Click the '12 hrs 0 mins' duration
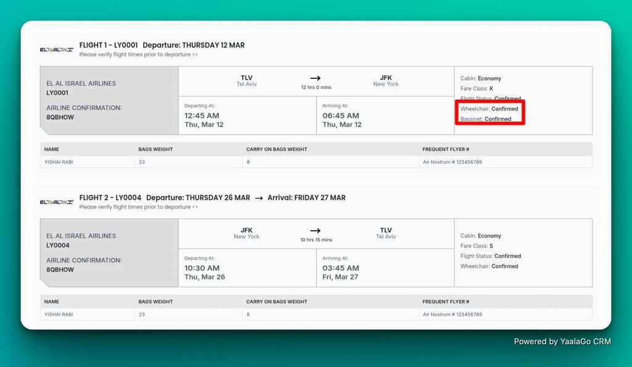 [x=316, y=88]
